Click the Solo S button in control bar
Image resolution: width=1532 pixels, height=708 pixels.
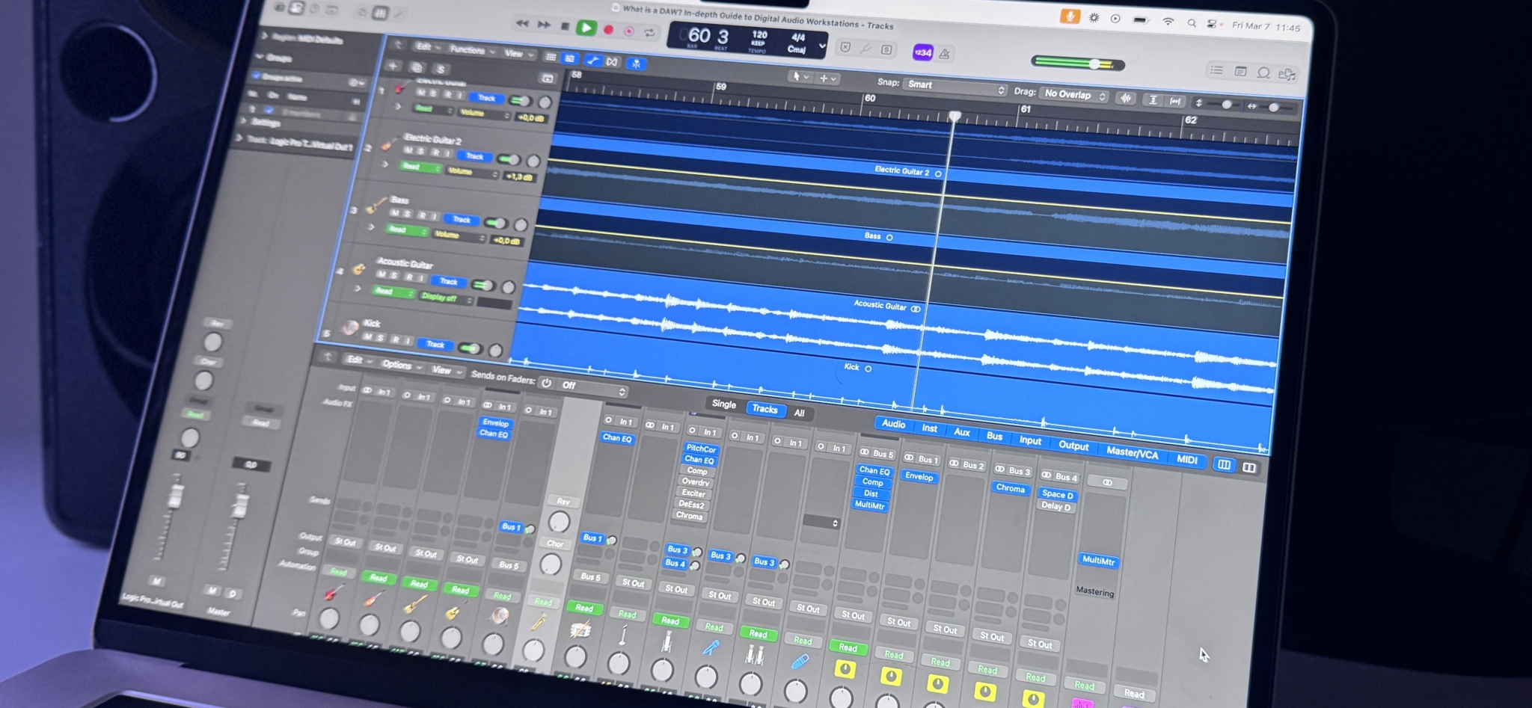(886, 49)
